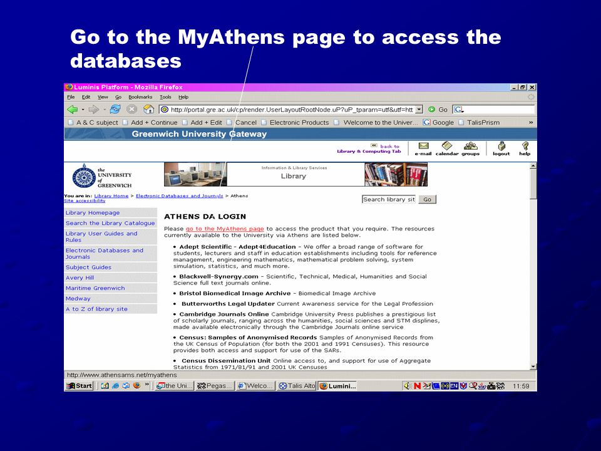601x451 pixels.
Task: Open the bookmarks toolbar overflow chevron
Action: [x=531, y=122]
